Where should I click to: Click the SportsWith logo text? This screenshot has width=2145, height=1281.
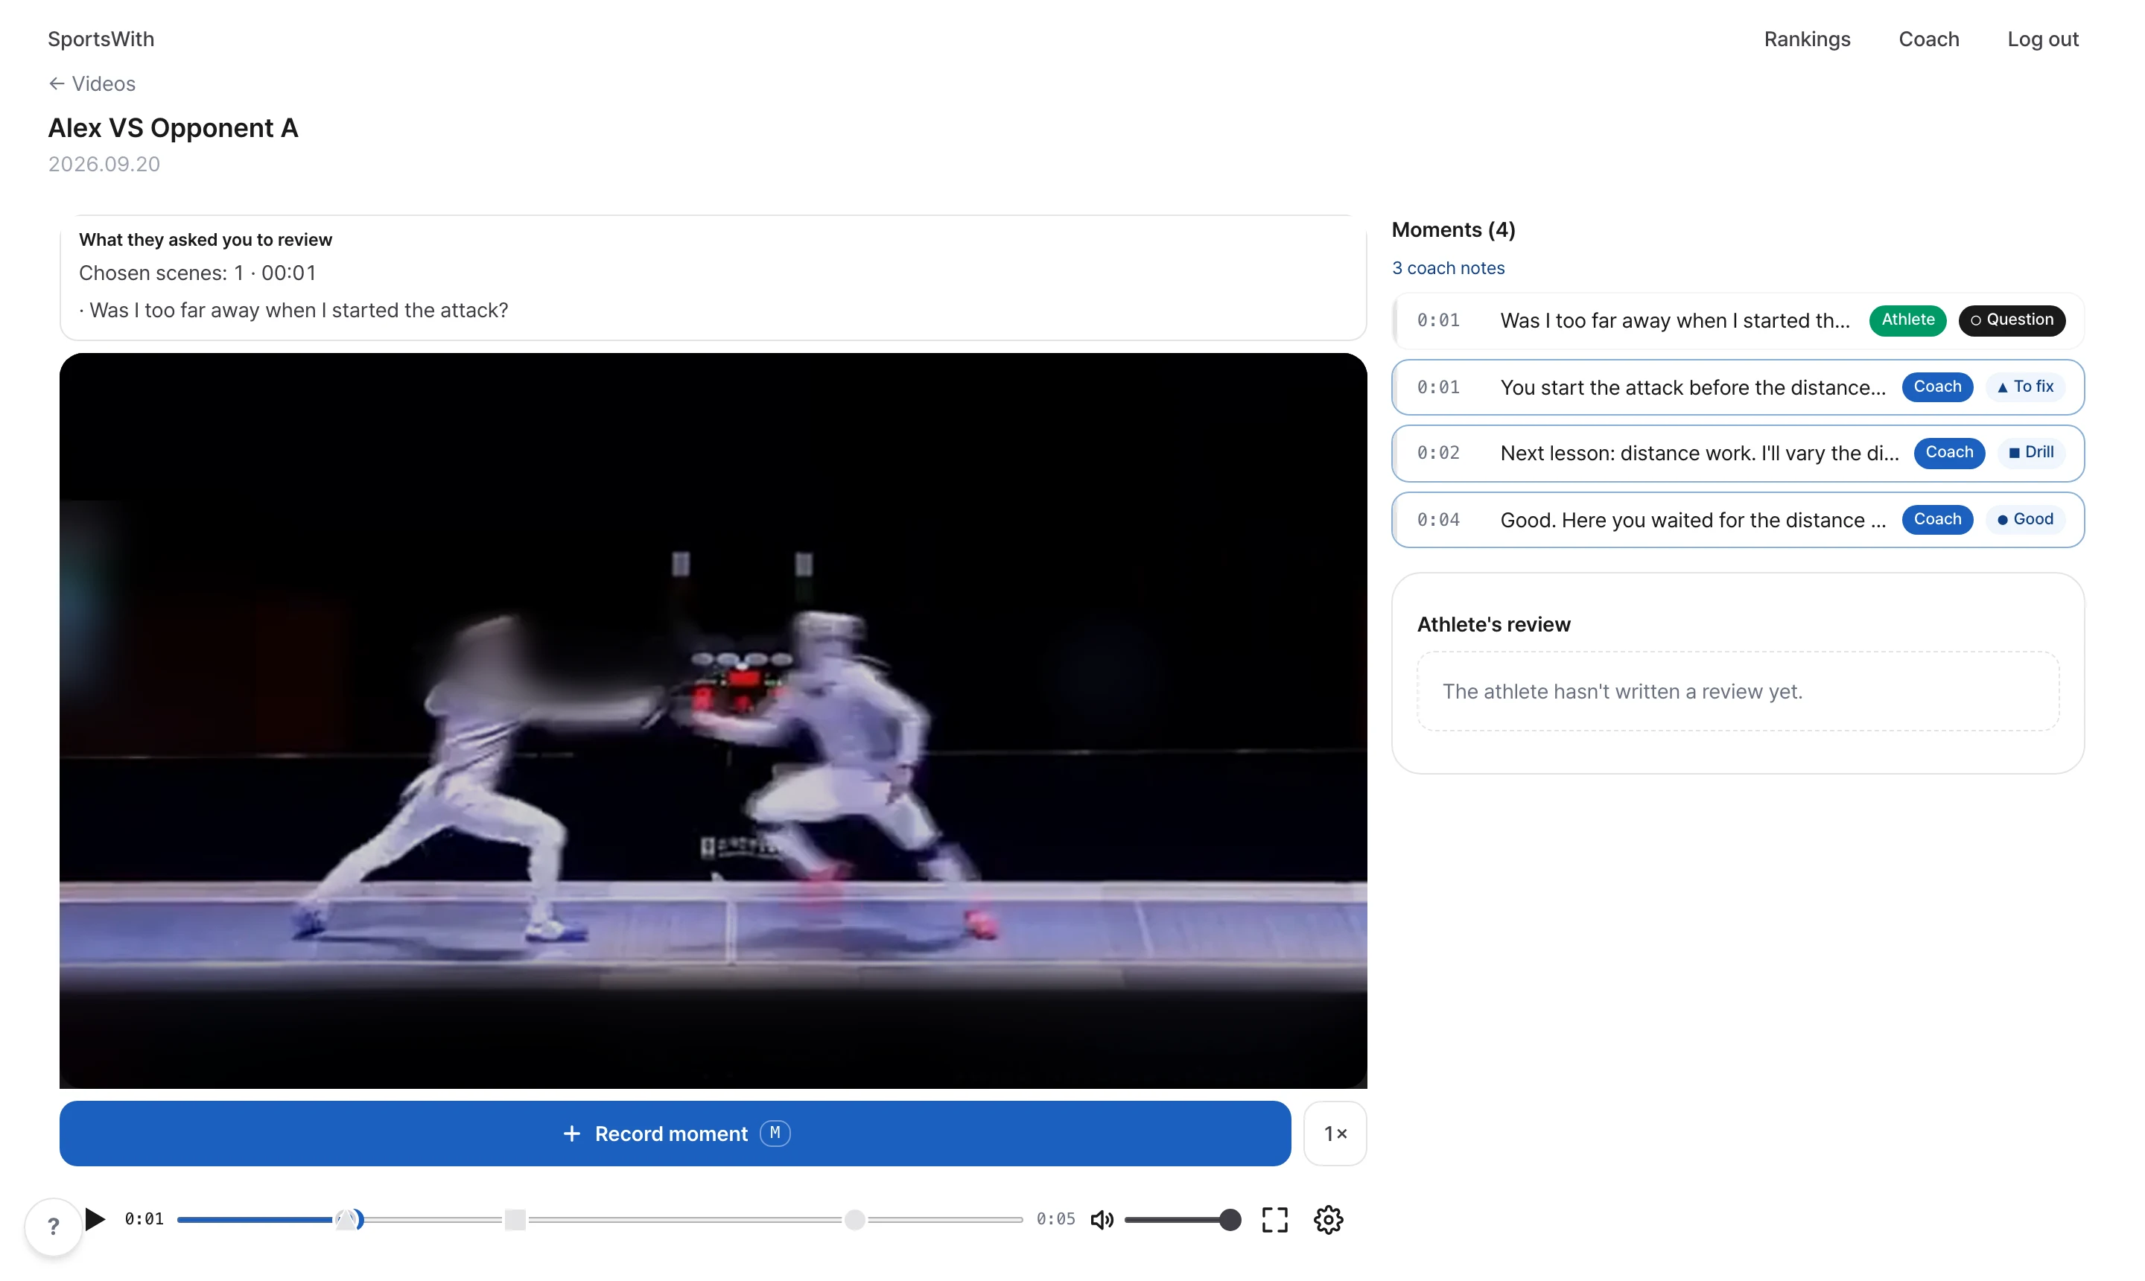pyautogui.click(x=101, y=39)
